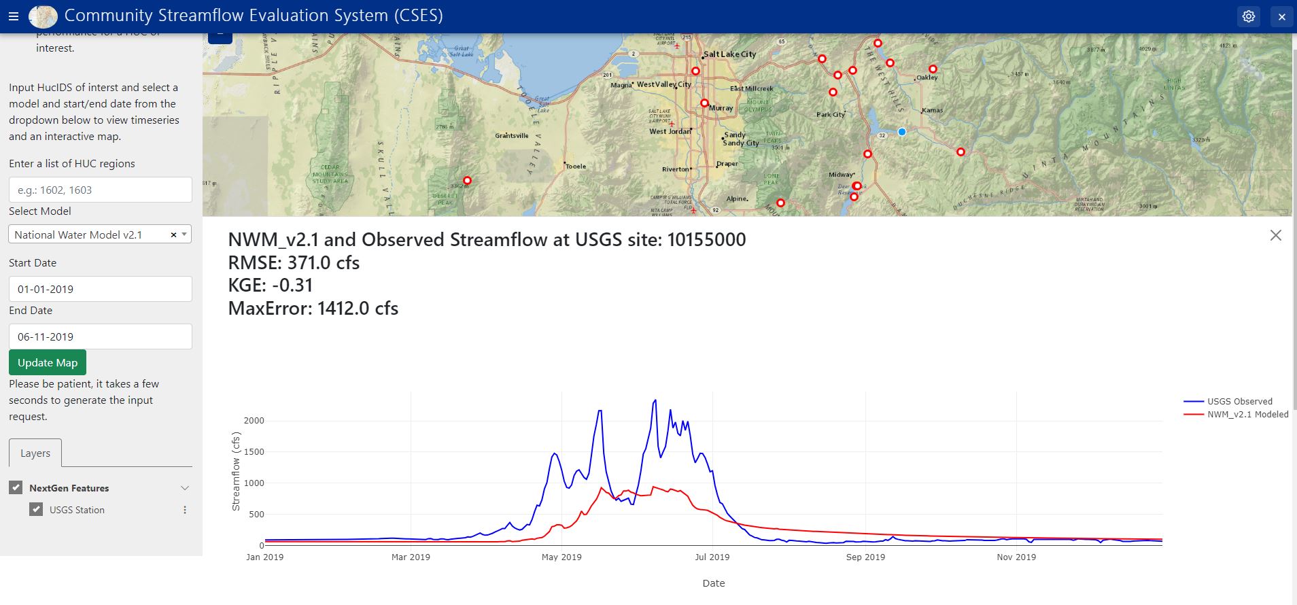This screenshot has height=605, width=1297.
Task: Select the station marker north of Midway
Action: (867, 154)
